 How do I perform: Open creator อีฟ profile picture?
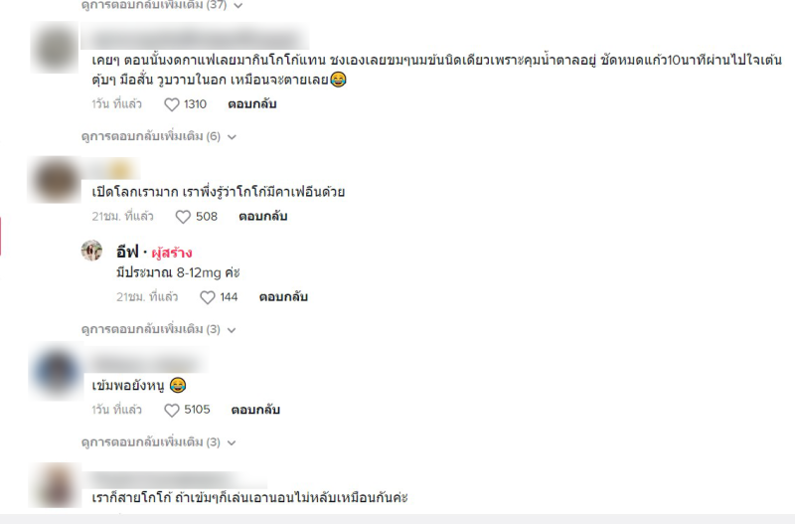91,251
